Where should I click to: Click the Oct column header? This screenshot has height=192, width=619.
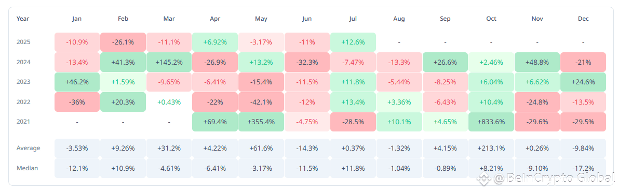(x=491, y=19)
